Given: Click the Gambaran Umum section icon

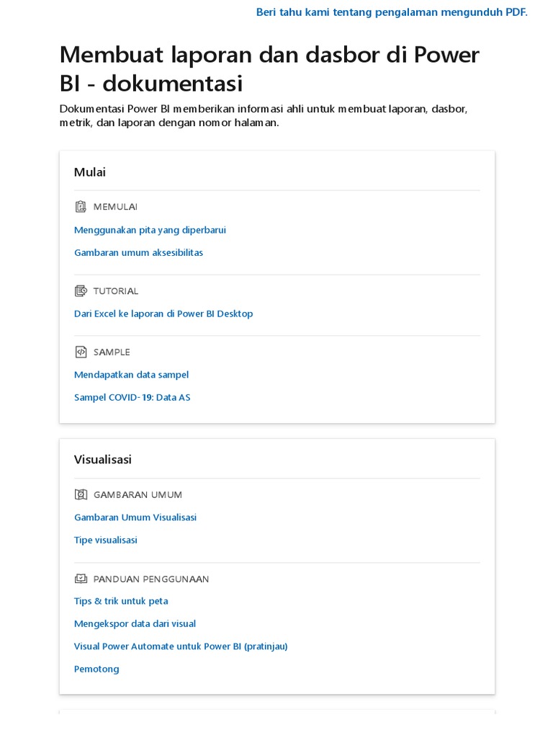Looking at the screenshot, I should pyautogui.click(x=81, y=494).
